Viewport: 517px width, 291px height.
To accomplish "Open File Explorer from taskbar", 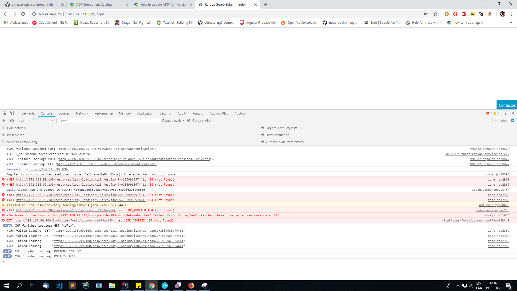I will tap(112, 286).
